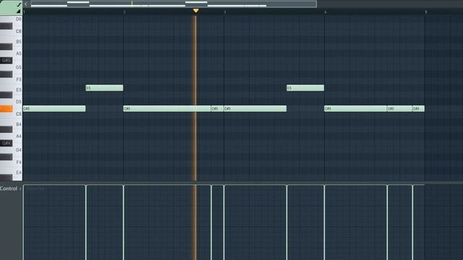This screenshot has height=260, width=463.
Task: Click the velocity bar at the bar 2 note
Action: coord(124,222)
